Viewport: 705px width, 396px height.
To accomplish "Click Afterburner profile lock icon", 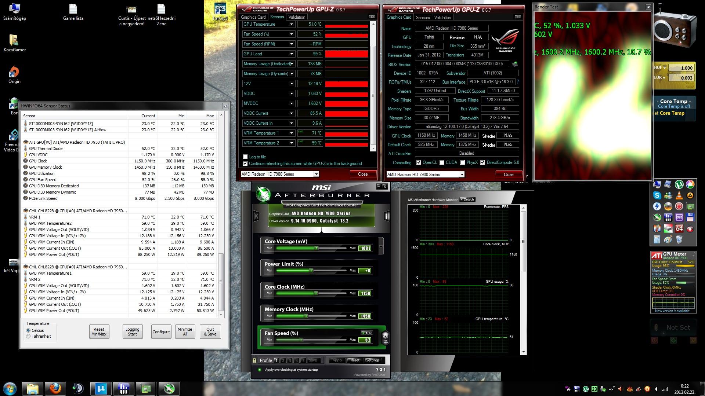I will (254, 360).
